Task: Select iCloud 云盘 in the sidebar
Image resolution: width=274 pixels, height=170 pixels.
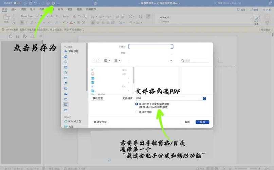Action: coord(74,121)
